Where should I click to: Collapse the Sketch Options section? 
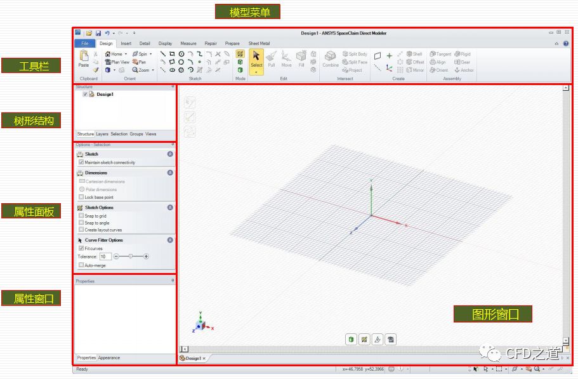tap(170, 208)
